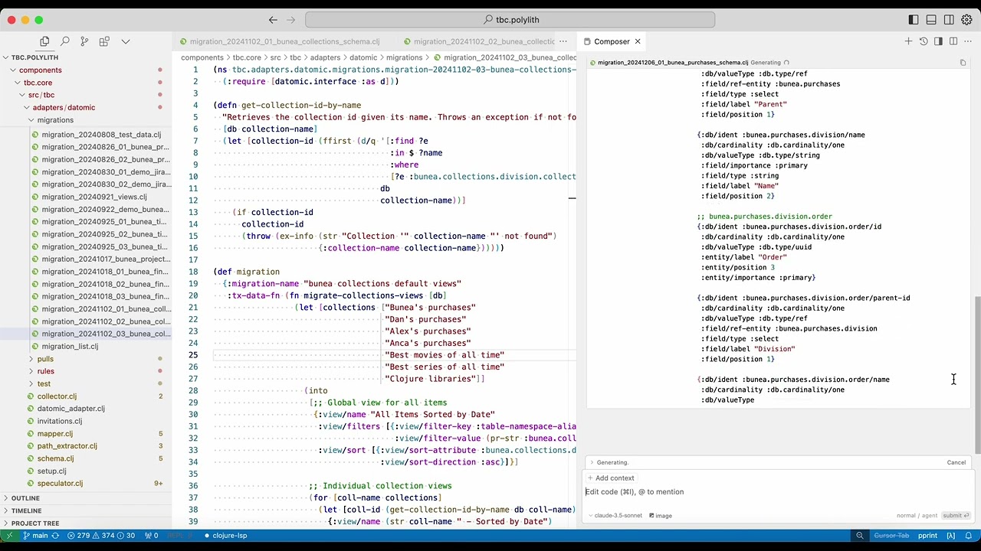Click zoom magnifier icon in status bar
Viewport: 981px width, 551px height.
[860, 536]
